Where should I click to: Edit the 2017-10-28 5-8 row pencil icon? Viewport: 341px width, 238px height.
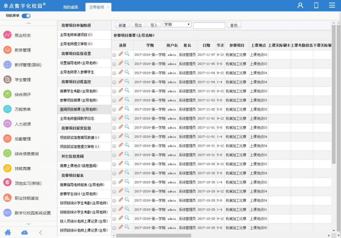point(121,227)
